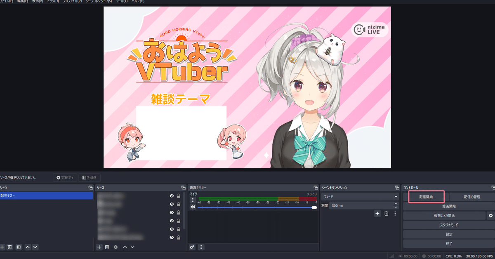
Task: Hide the last source using its eye icon
Action: point(172,238)
